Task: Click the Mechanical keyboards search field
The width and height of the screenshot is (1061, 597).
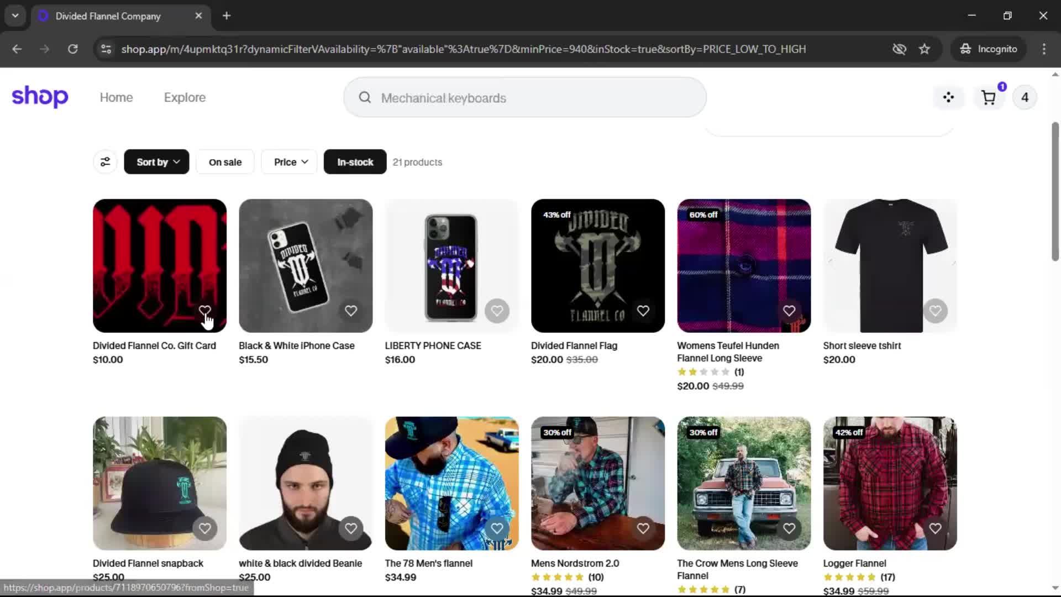Action: point(525,98)
